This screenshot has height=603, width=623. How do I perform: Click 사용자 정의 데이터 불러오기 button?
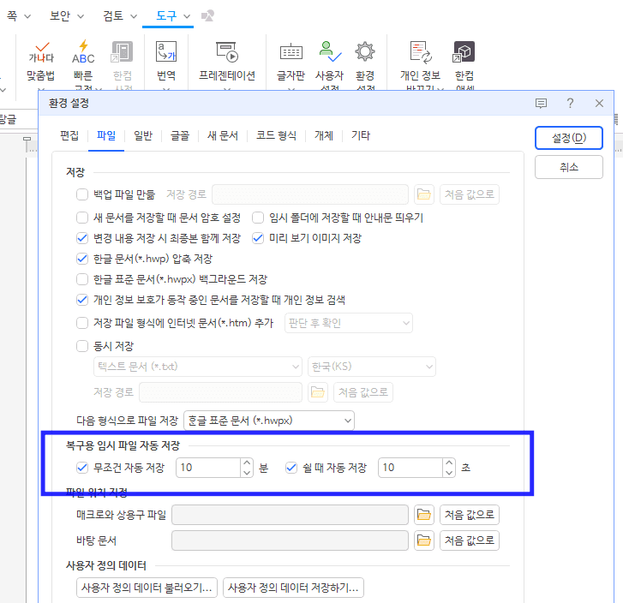point(147,588)
